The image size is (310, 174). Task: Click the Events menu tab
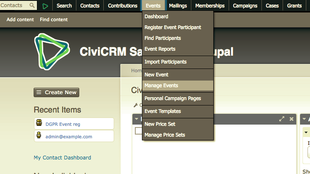(x=153, y=6)
